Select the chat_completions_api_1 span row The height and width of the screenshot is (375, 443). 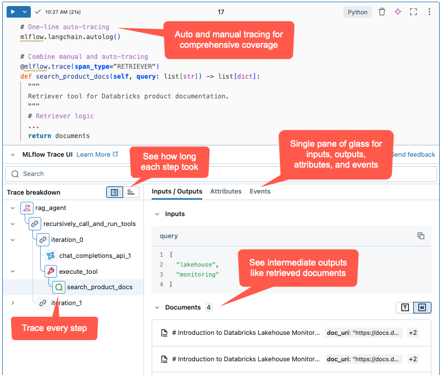(x=73, y=256)
